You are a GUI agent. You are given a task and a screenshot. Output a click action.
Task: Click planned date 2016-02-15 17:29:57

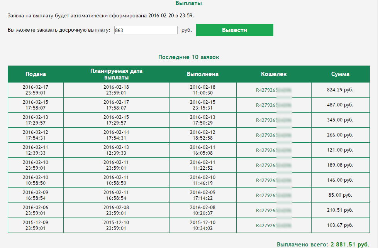tap(116, 120)
